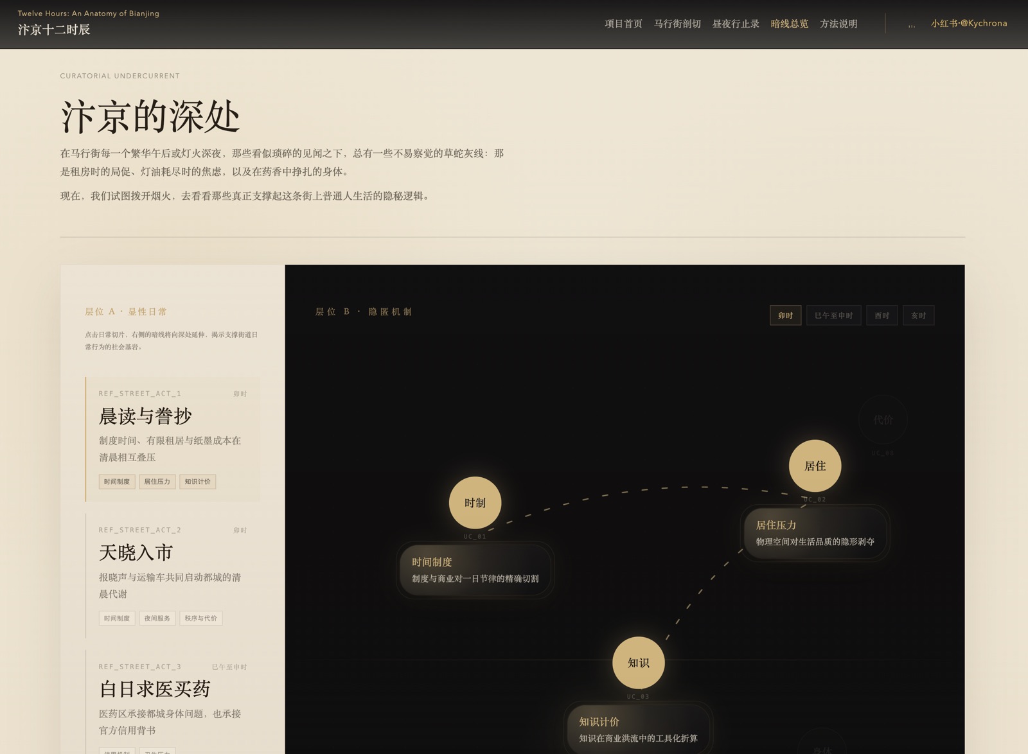Image resolution: width=1028 pixels, height=754 pixels.
Task: Open the 小红书·@Kychrona link
Action: 969,23
